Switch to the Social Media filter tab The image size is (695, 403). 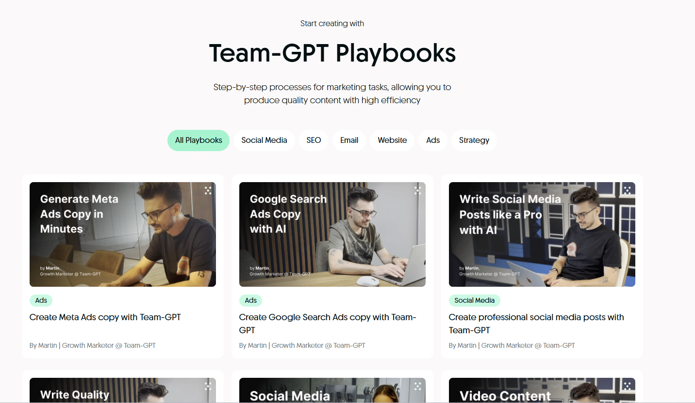pyautogui.click(x=264, y=140)
